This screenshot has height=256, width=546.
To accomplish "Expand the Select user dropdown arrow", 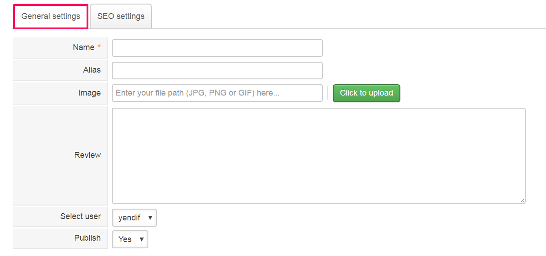I will [150, 218].
